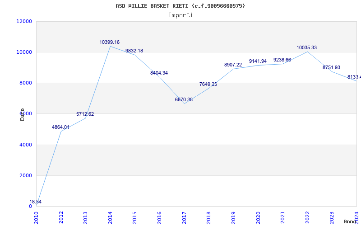Click the 9238.66 value label

pos(282,60)
